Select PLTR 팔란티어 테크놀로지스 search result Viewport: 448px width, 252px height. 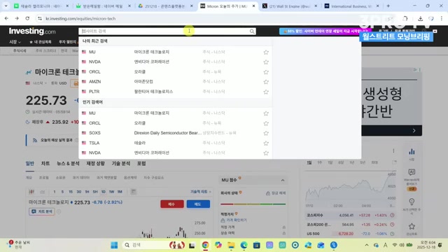(176, 92)
